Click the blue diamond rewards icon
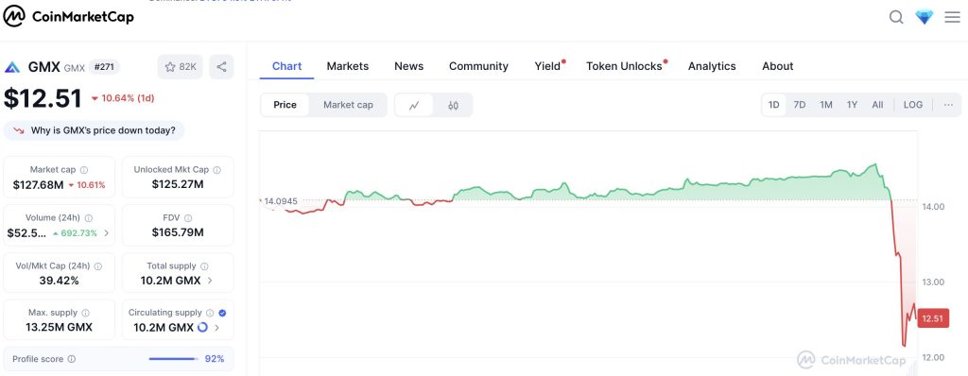 [925, 17]
